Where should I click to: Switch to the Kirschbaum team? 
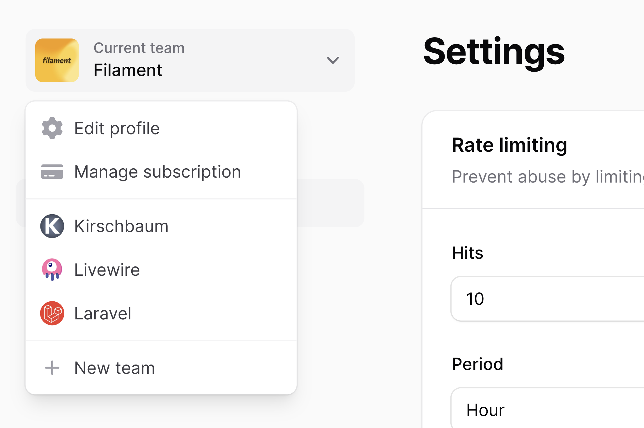click(x=121, y=226)
